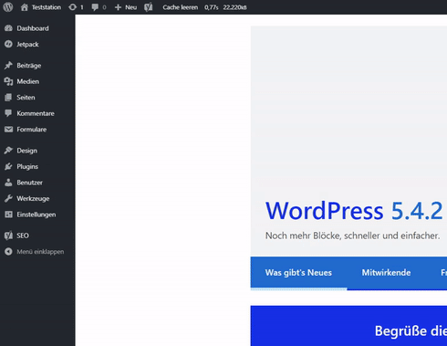
Task: Visit site via Teststation home icon
Action: [x=25, y=7]
